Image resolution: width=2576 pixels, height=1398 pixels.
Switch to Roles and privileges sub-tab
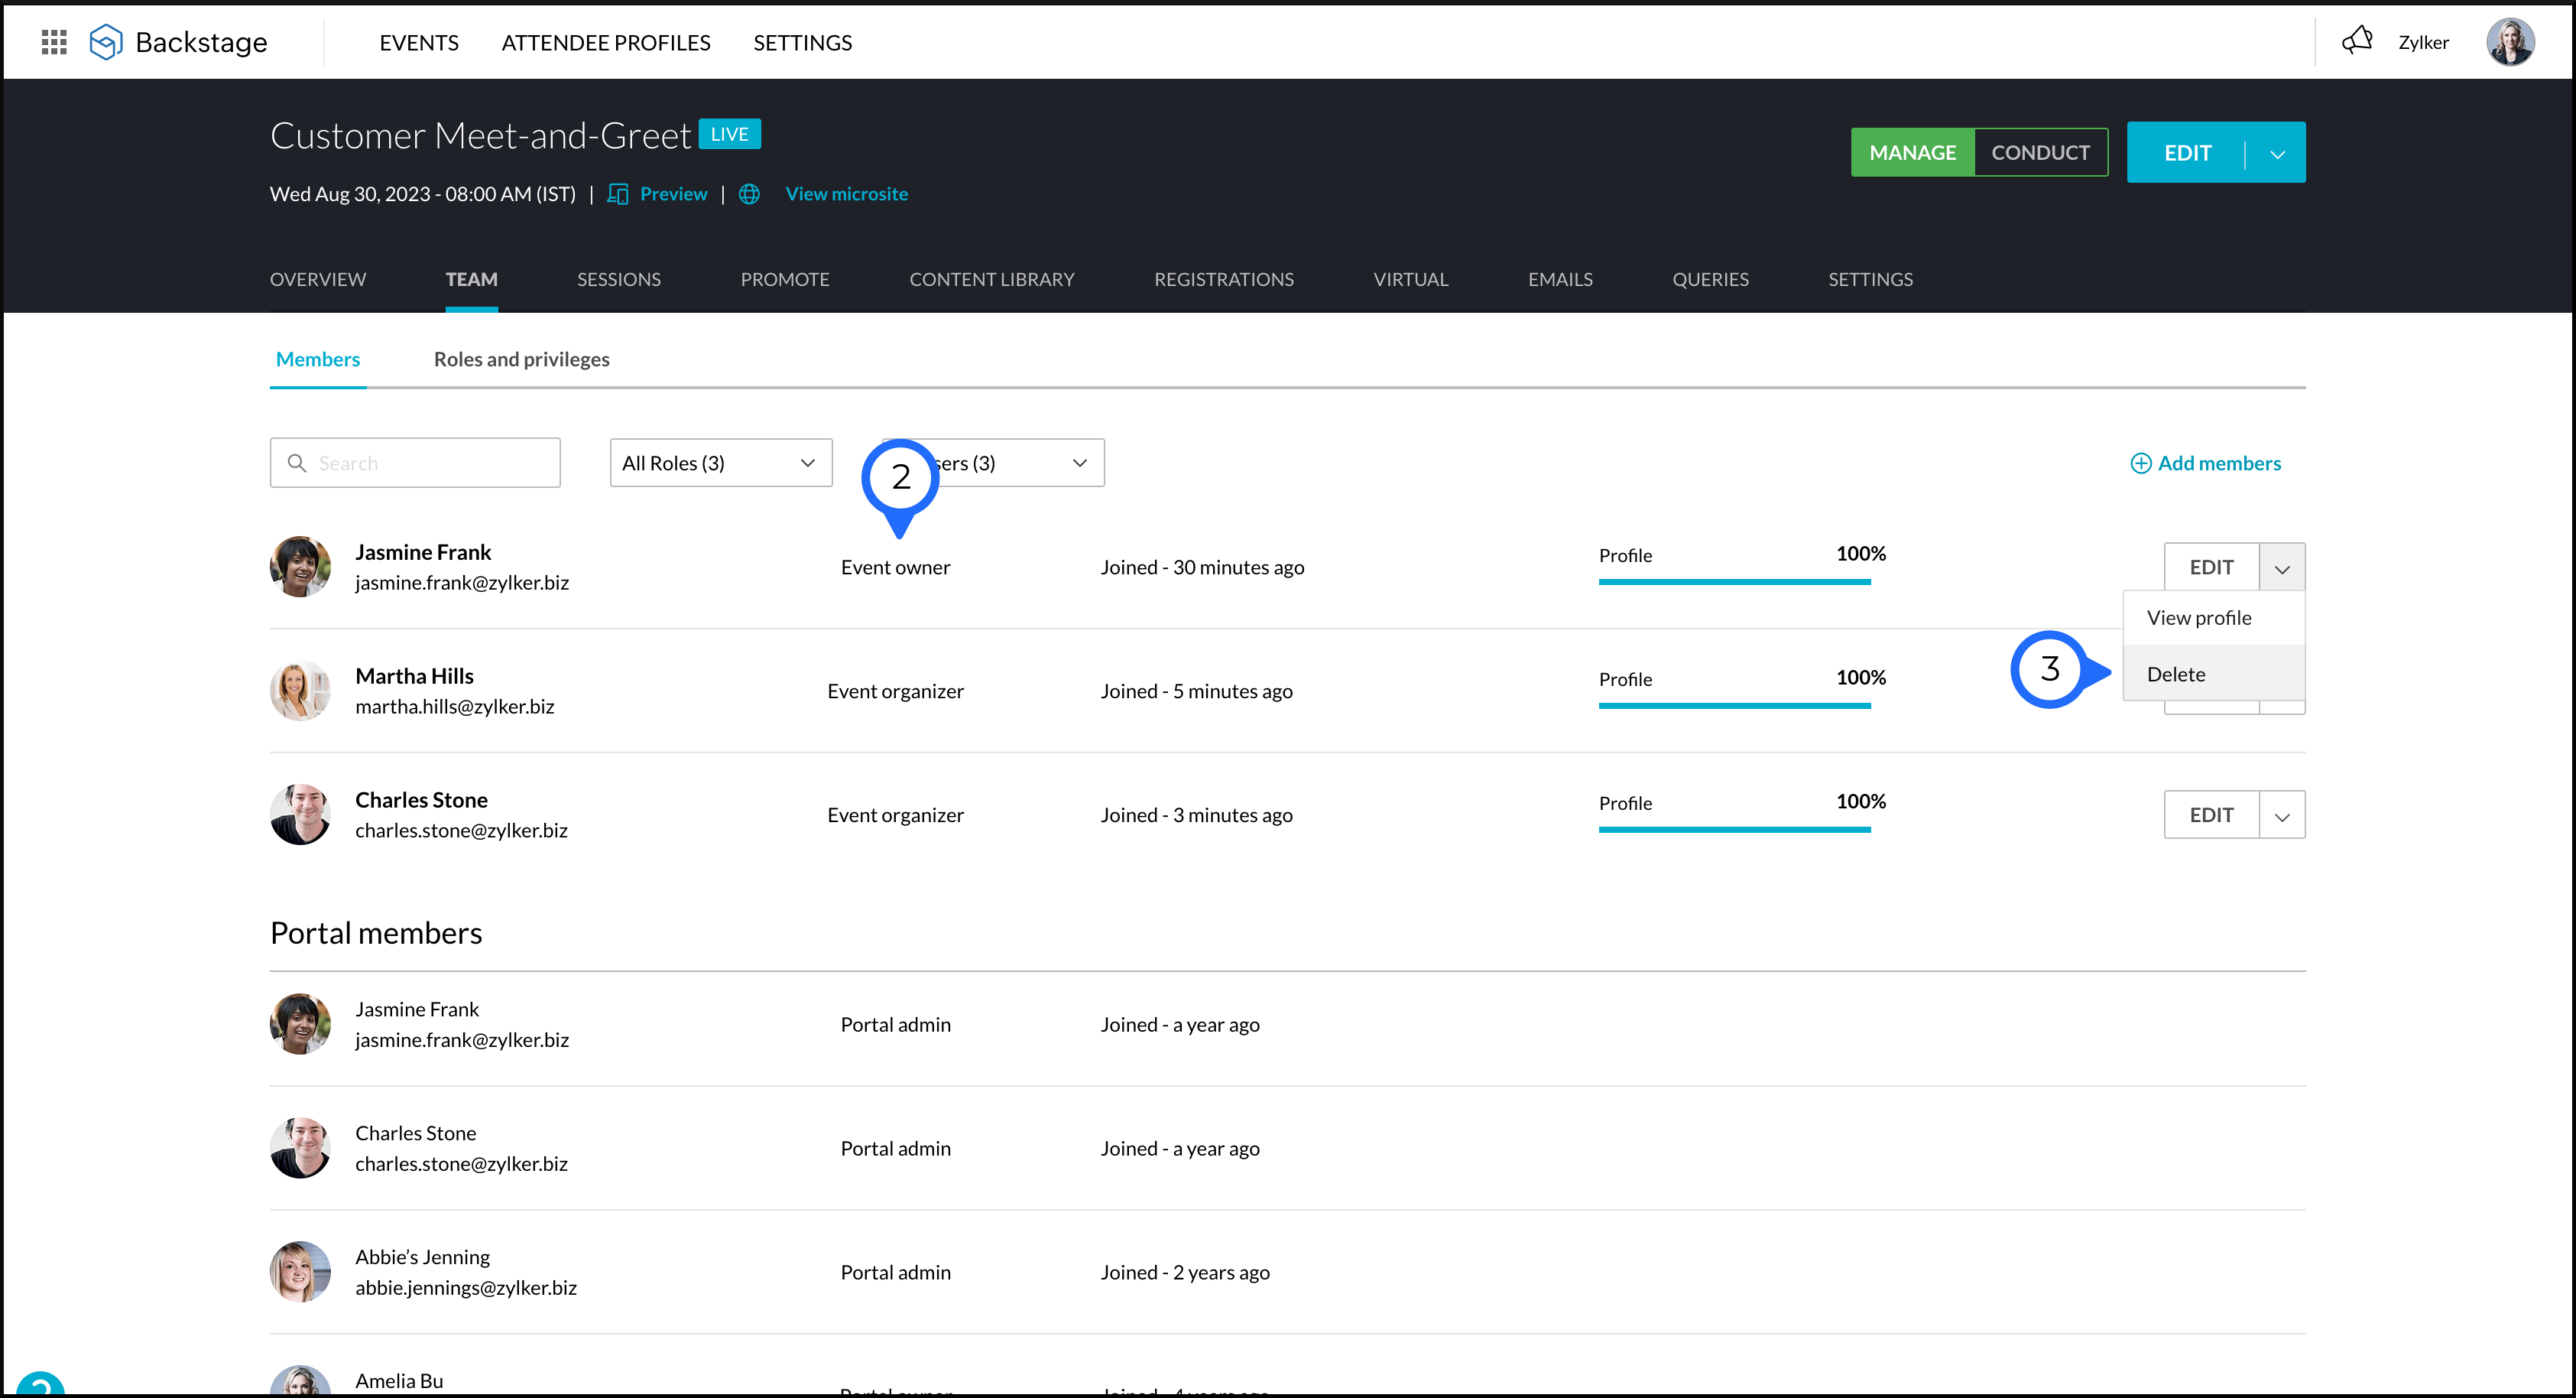pos(522,359)
